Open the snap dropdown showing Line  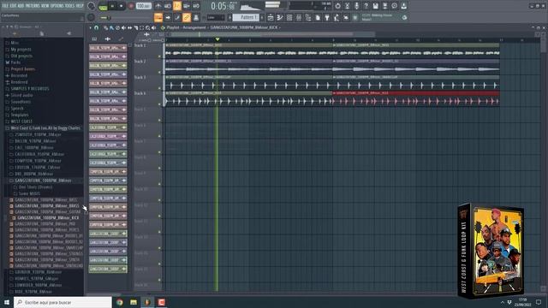(216, 17)
